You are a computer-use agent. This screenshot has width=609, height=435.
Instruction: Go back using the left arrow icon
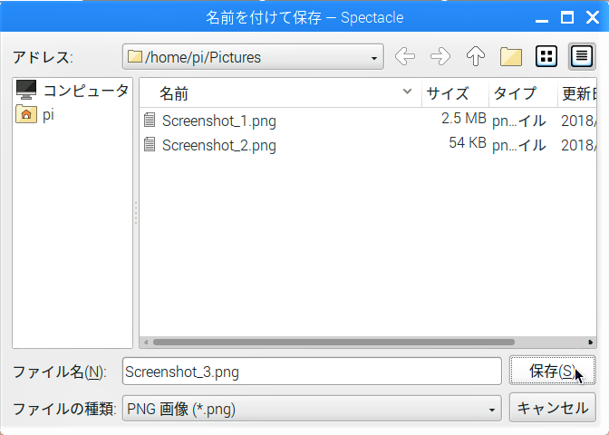coord(405,57)
